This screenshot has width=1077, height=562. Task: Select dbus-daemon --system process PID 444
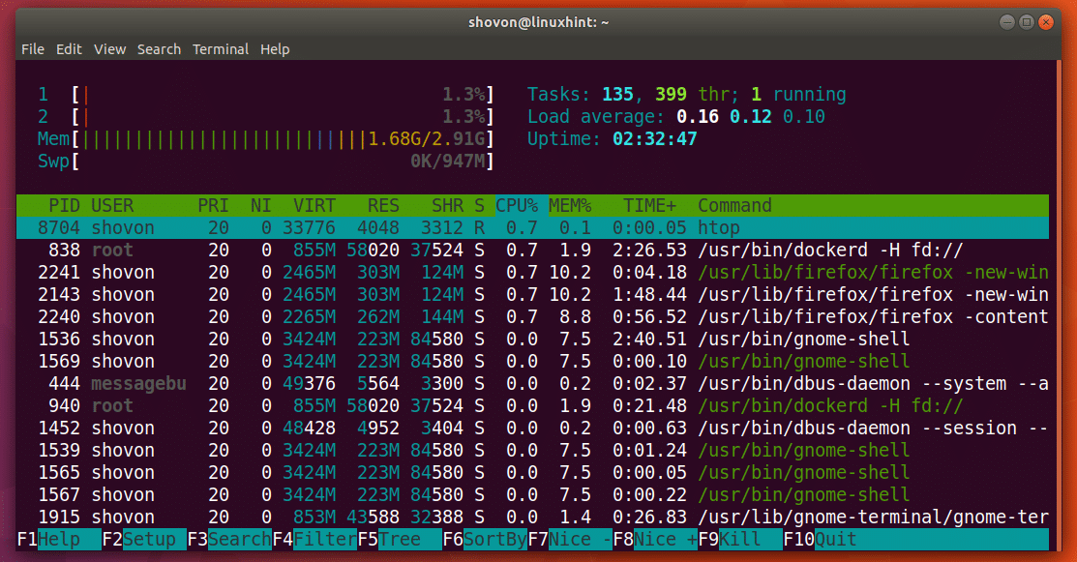coord(532,384)
